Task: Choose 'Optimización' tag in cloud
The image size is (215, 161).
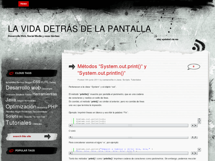Action: (21, 107)
